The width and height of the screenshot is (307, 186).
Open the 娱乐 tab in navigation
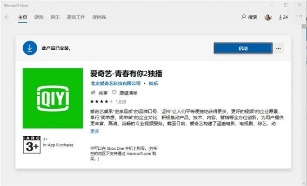pyautogui.click(x=55, y=17)
